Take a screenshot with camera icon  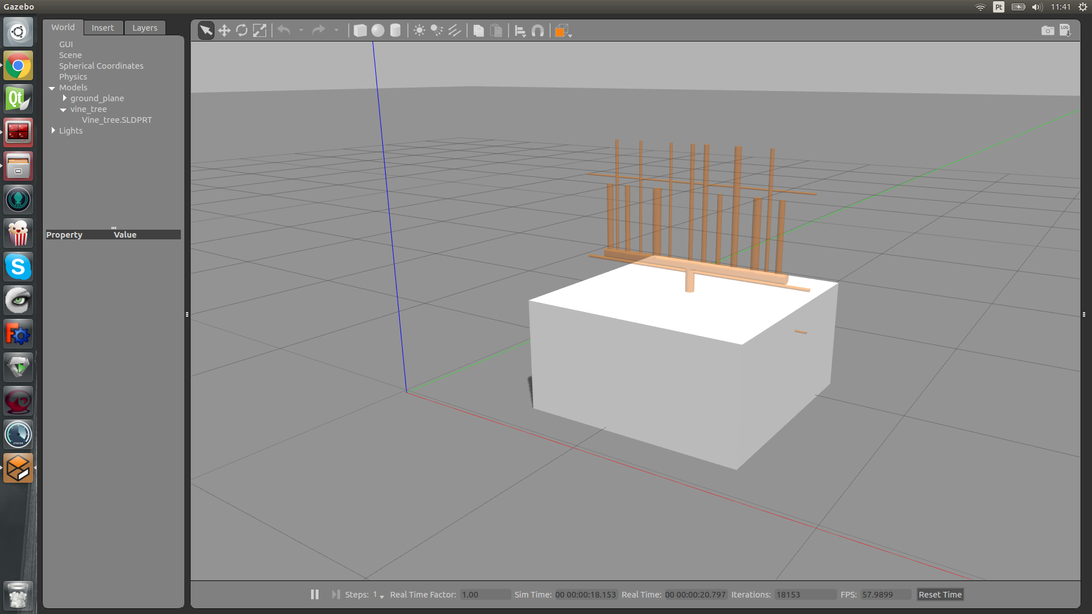tap(1048, 31)
